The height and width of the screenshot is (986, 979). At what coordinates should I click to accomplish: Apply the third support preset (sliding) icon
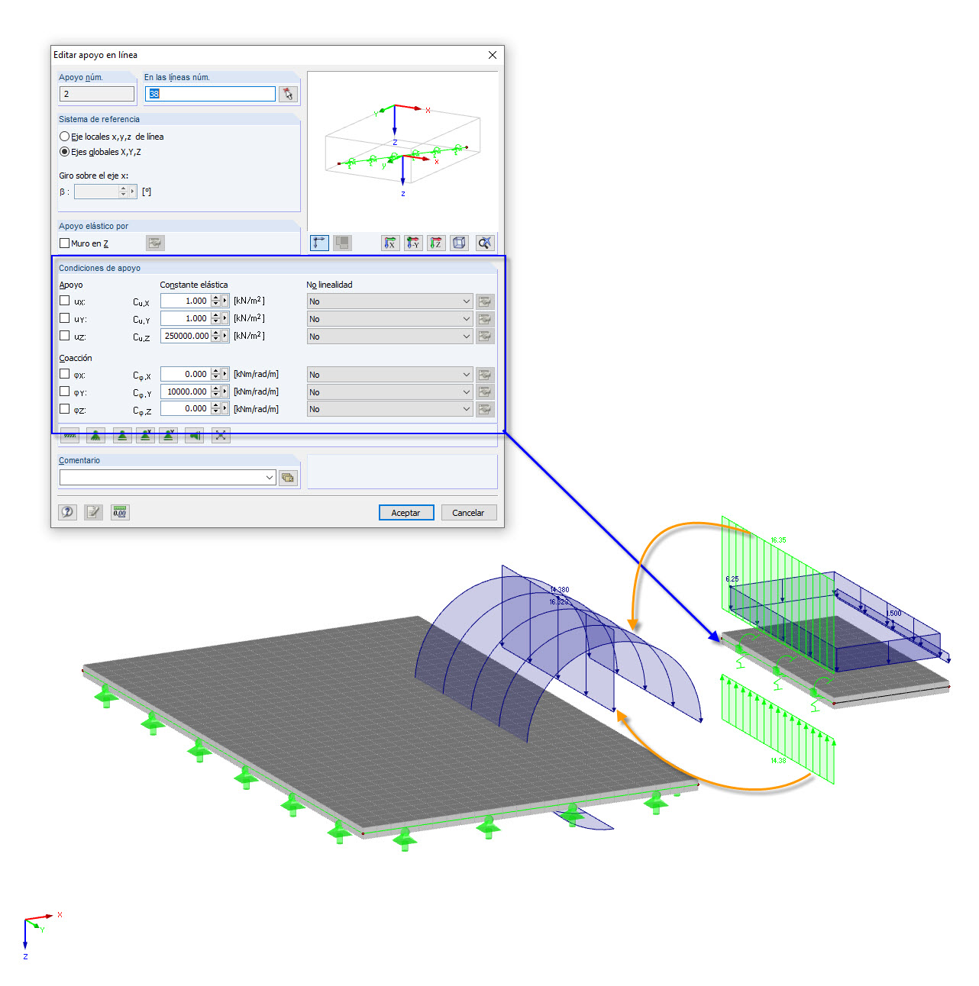click(121, 435)
